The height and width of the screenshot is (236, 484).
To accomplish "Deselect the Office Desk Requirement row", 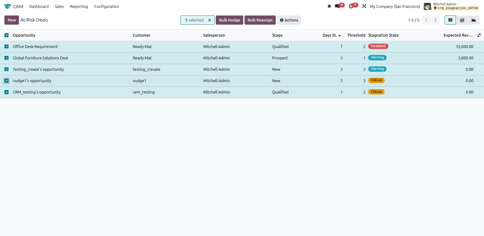I will click(6, 47).
